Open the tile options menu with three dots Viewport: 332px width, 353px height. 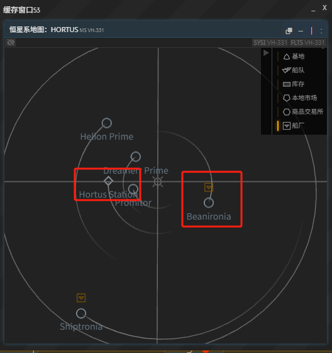[321, 31]
